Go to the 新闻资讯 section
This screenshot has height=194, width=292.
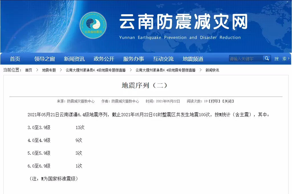point(74,59)
